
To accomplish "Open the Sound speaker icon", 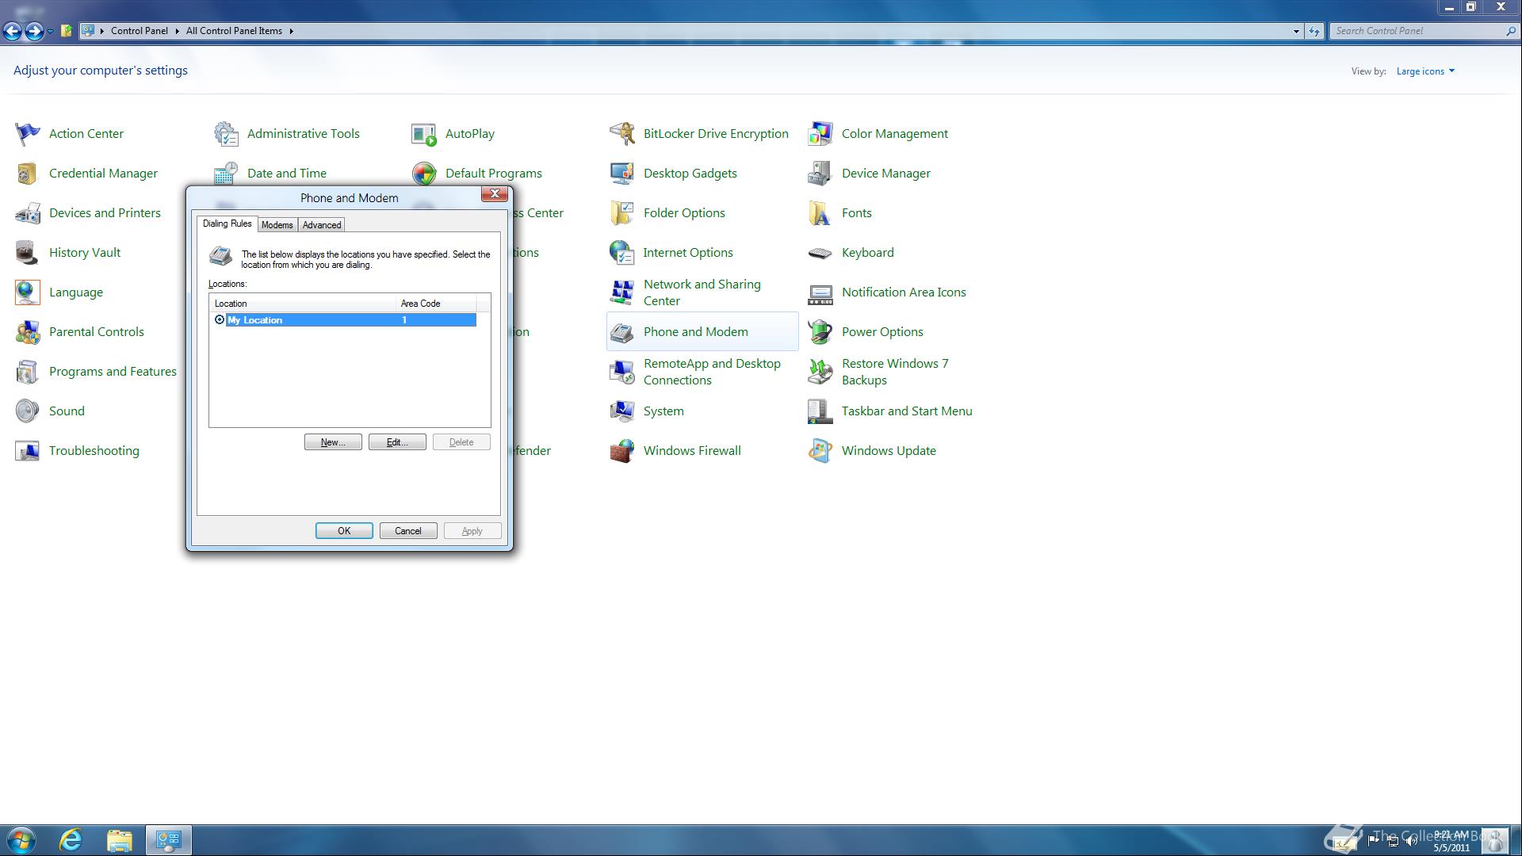I will coord(28,411).
